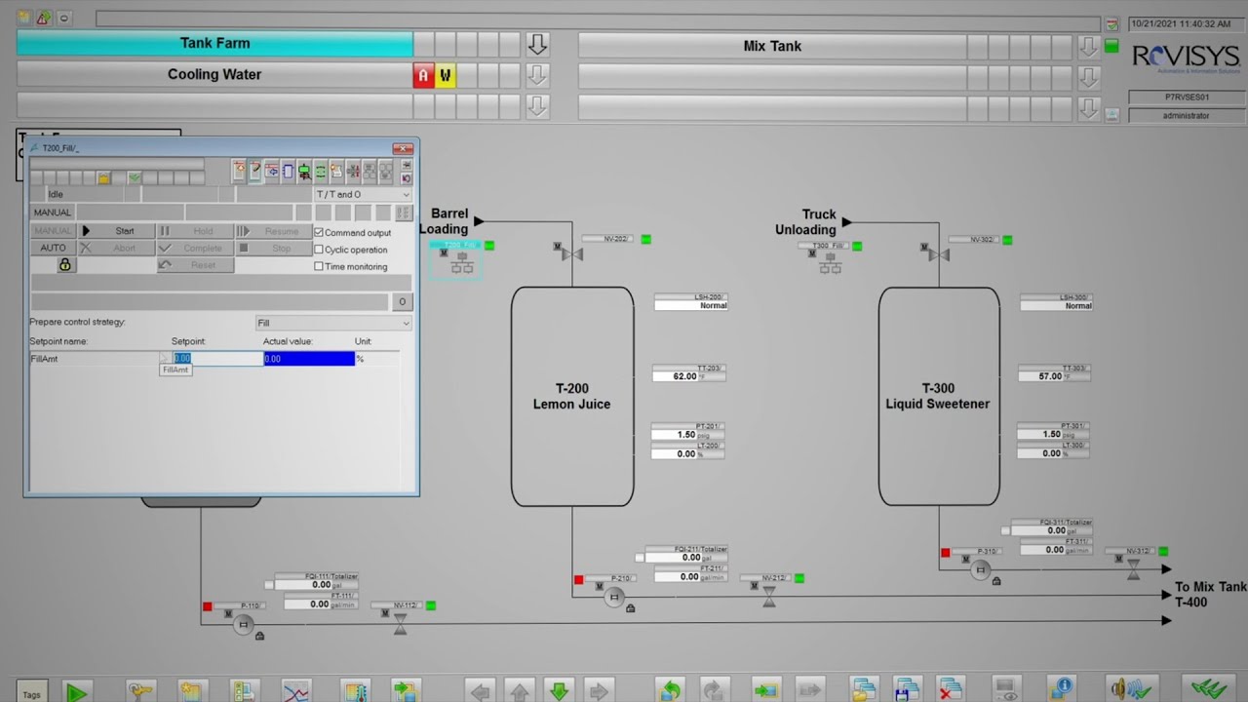The height and width of the screenshot is (702, 1248).
Task: Open the T200_Fill block icon near Barrel Loading
Action: point(461,261)
